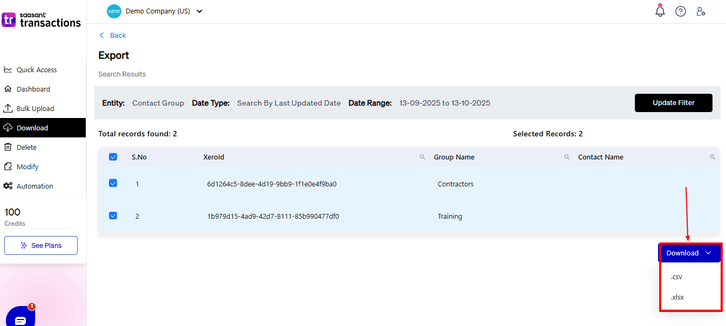This screenshot has height=326, width=726.
Task: Uncheck the Contractors row checkbox
Action: click(113, 183)
